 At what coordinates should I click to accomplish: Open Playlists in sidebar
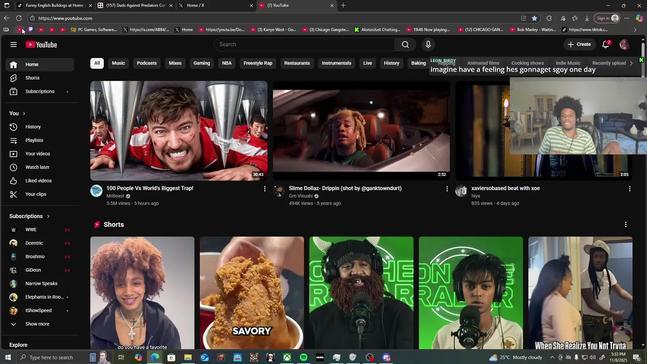click(x=39, y=140)
